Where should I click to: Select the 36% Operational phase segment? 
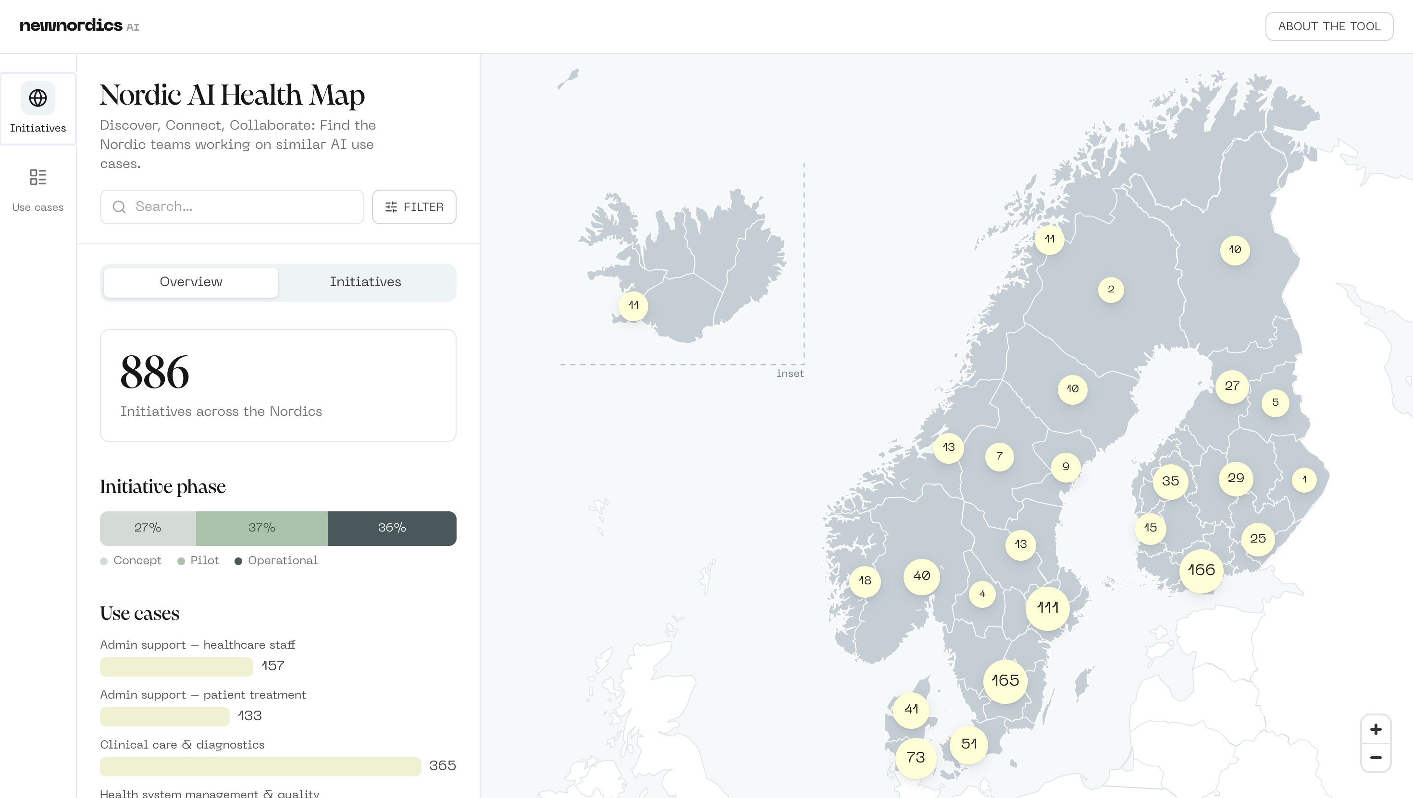click(392, 528)
